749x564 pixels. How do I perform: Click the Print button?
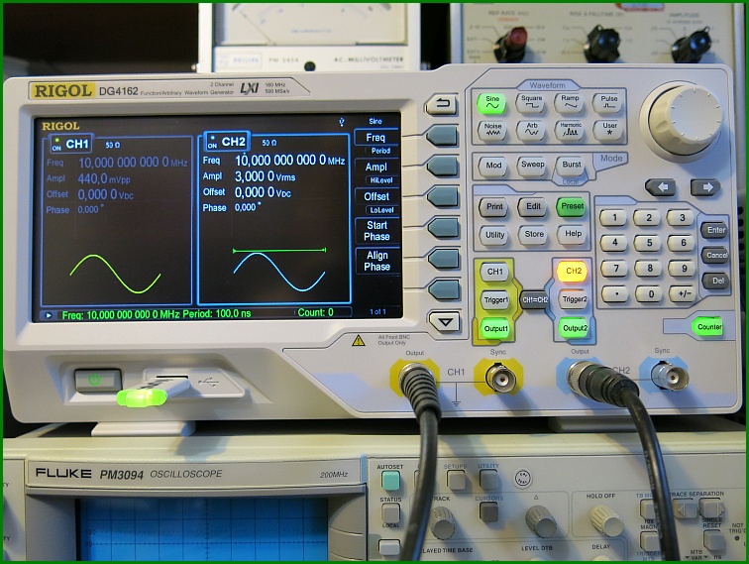click(x=494, y=207)
